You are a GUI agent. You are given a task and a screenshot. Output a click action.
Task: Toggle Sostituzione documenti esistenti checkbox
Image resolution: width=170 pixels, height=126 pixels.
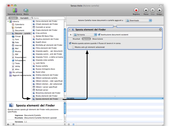(x=99, y=35)
